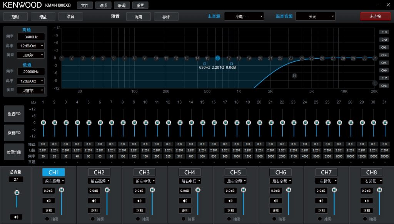This screenshot has width=394, height=224.
Task: Show CH5 curve via graph side tag
Action: (384, 63)
